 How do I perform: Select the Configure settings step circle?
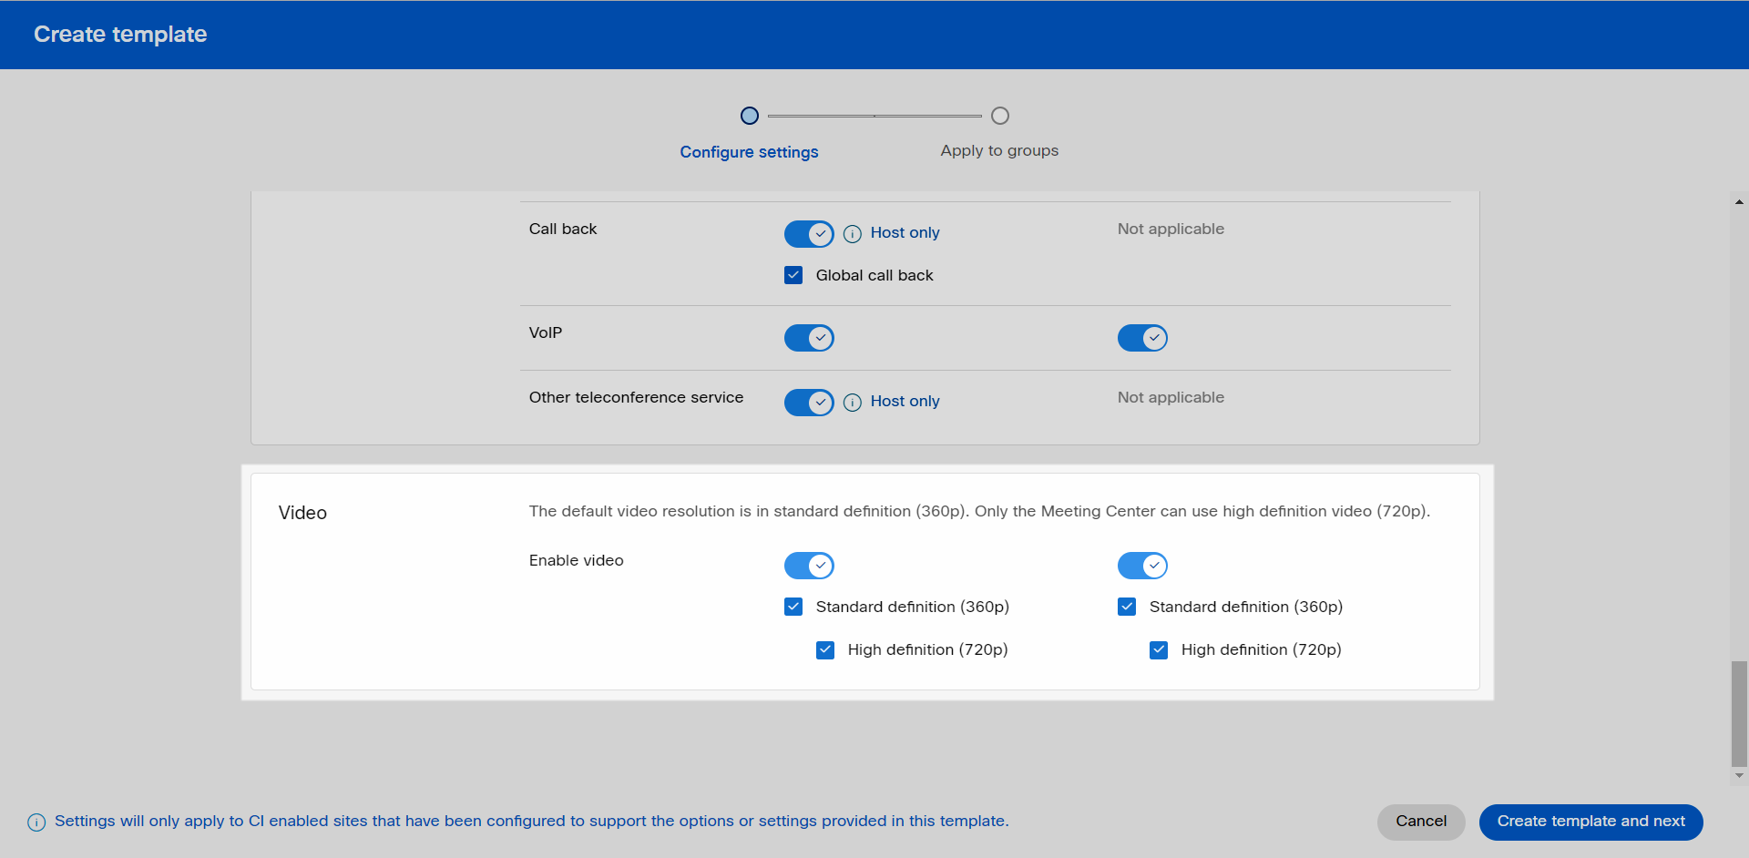(x=750, y=116)
